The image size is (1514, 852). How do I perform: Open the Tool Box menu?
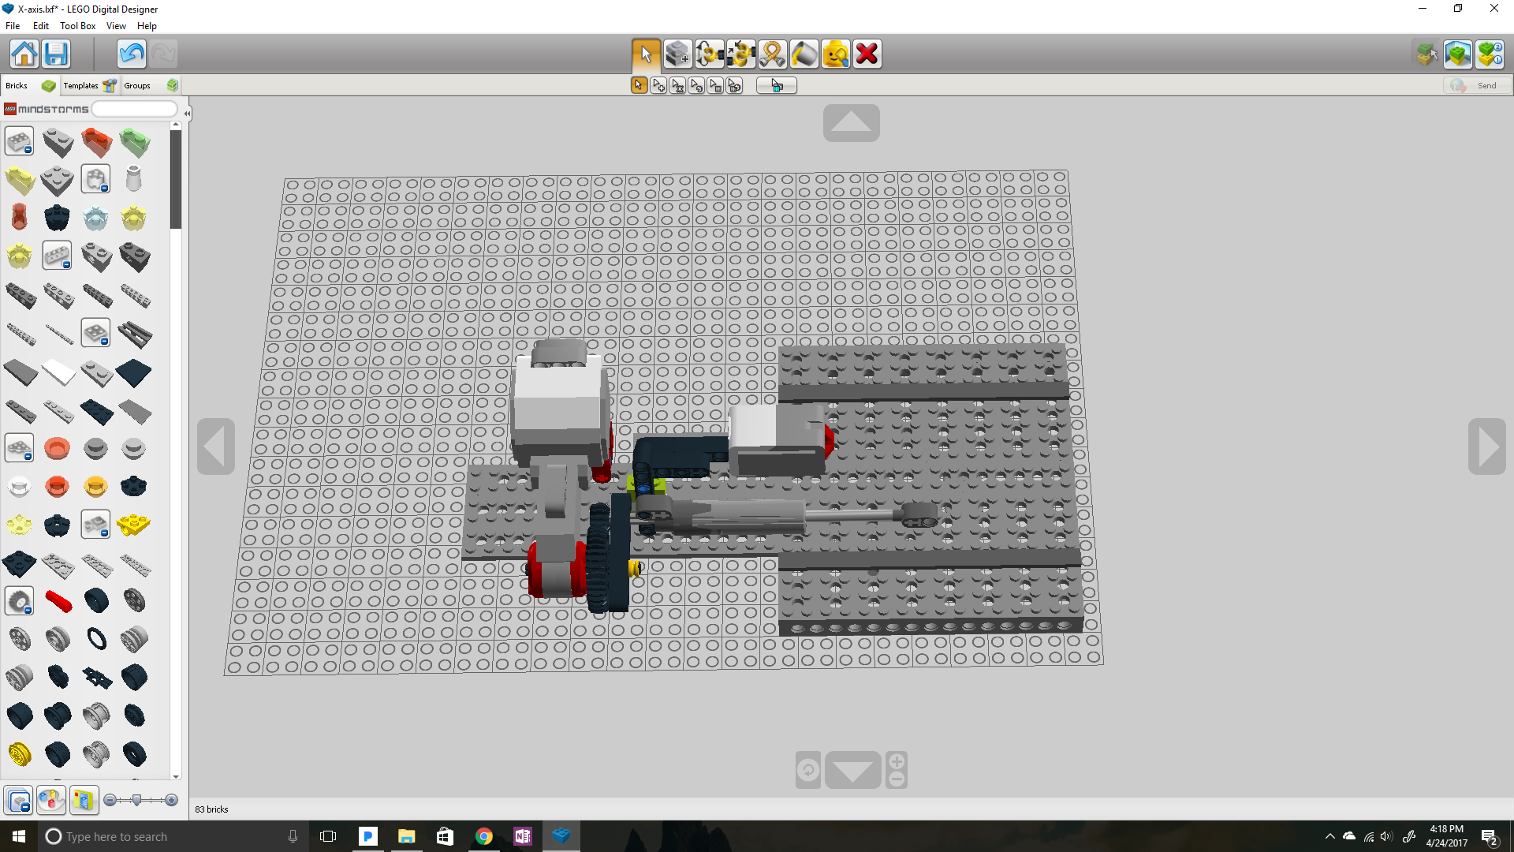77,25
